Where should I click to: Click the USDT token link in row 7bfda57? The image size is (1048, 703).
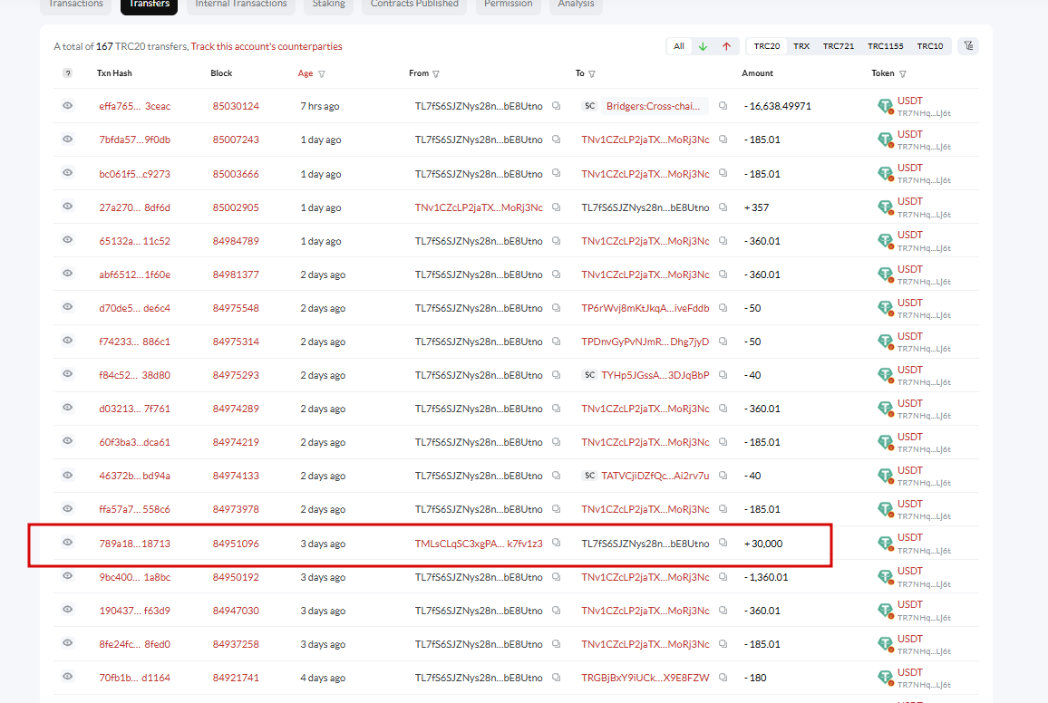[909, 134]
